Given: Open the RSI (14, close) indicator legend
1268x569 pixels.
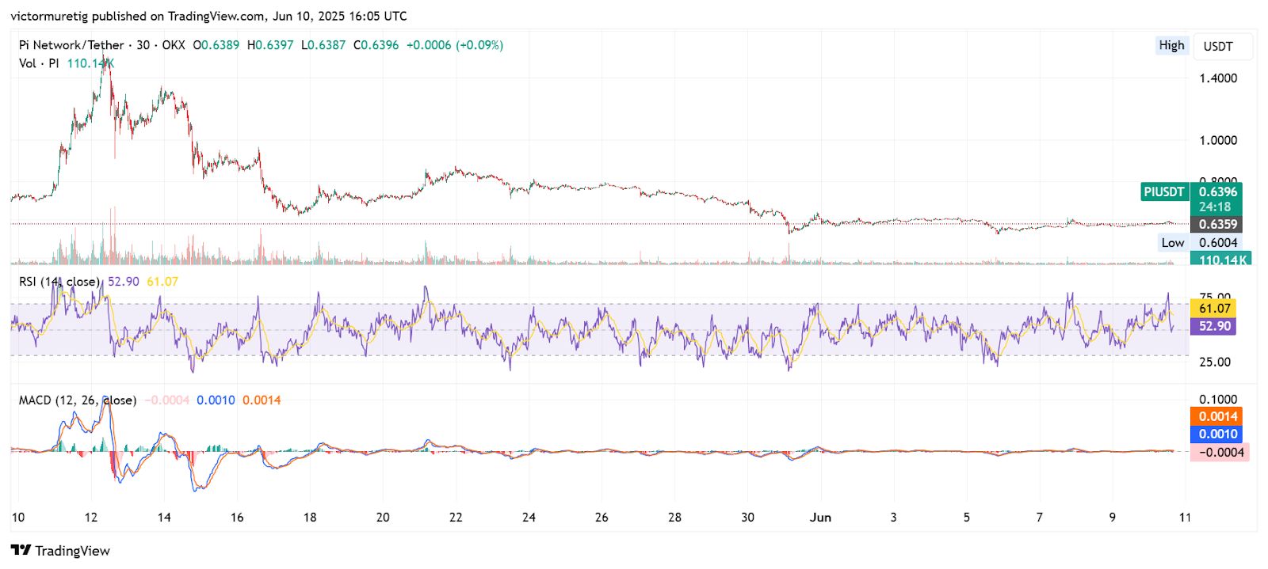Looking at the screenshot, I should pyautogui.click(x=59, y=282).
